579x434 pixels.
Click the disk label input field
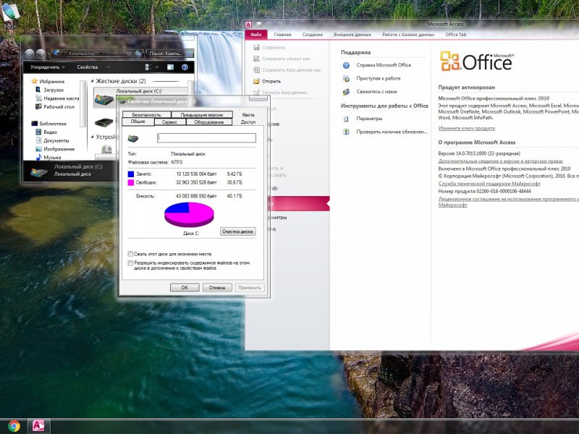pyautogui.click(x=206, y=138)
